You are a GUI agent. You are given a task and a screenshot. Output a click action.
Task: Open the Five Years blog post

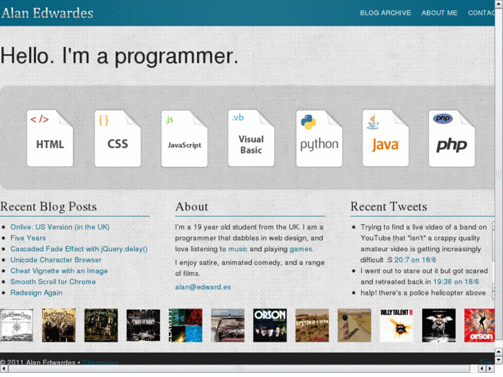(x=28, y=238)
